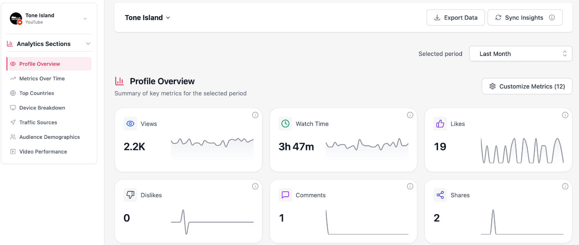Open Customize Metrics settings
This screenshot has width=579, height=245.
527,86
